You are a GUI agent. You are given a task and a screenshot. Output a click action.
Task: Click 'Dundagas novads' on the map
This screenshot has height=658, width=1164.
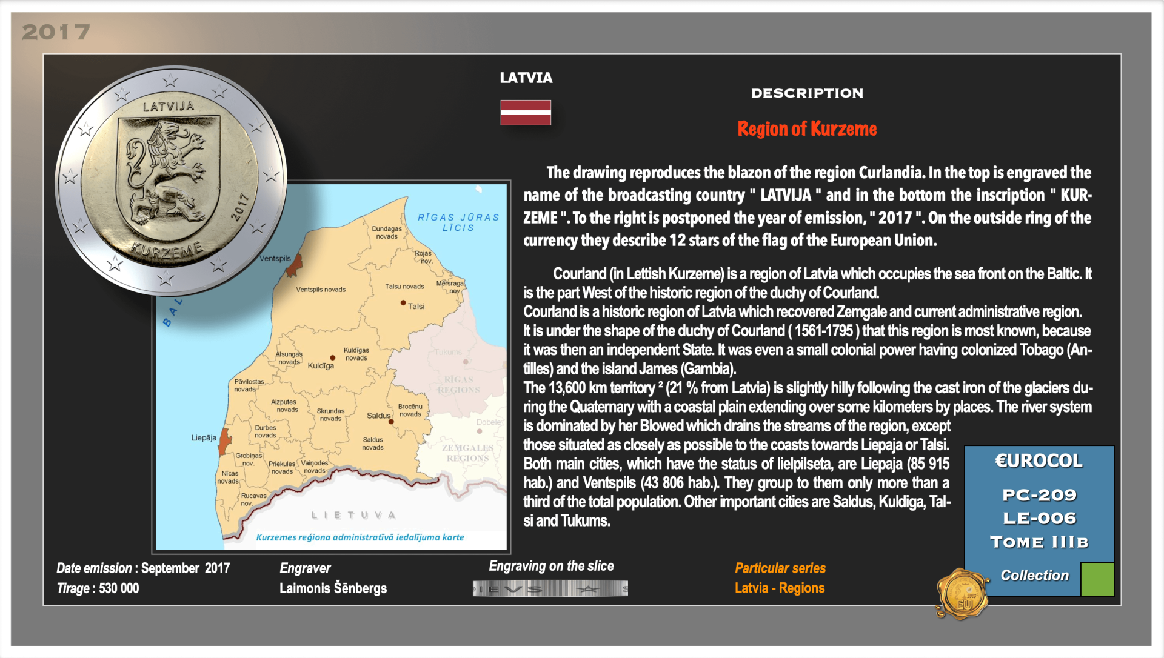coord(387,233)
